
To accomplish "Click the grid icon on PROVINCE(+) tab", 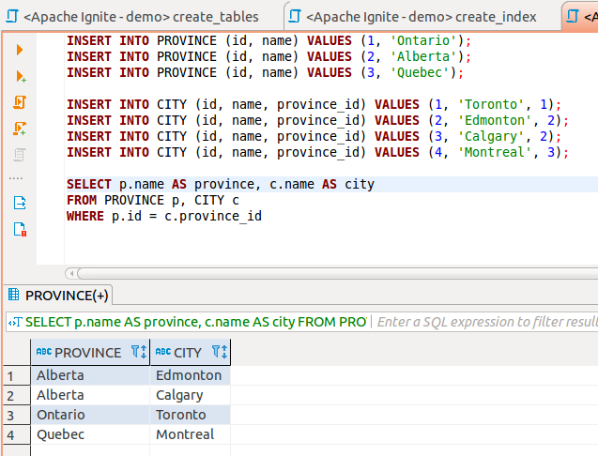I will [x=14, y=295].
